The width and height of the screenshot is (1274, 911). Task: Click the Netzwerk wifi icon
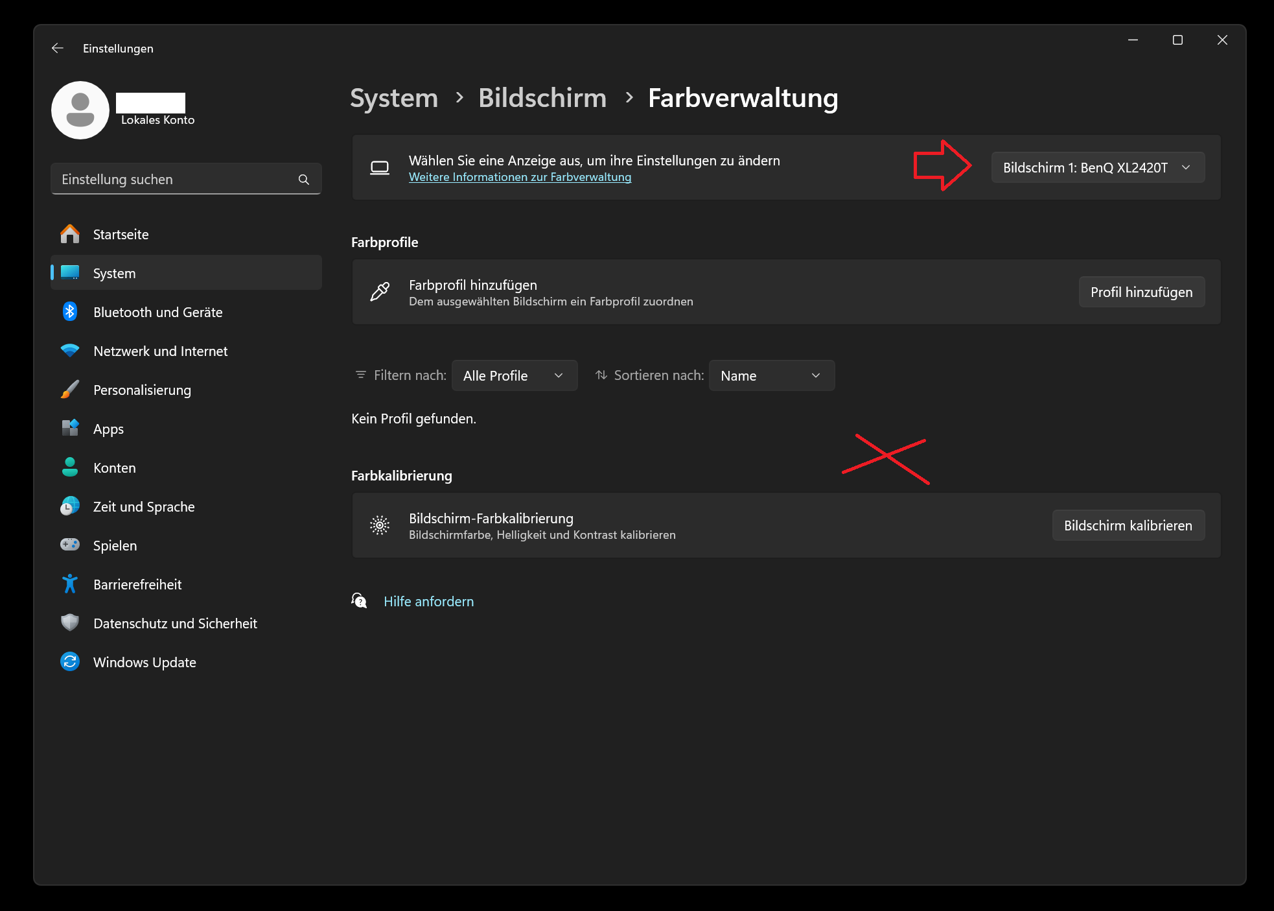pyautogui.click(x=70, y=351)
